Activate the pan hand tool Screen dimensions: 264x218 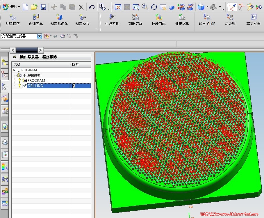click(x=163, y=7)
